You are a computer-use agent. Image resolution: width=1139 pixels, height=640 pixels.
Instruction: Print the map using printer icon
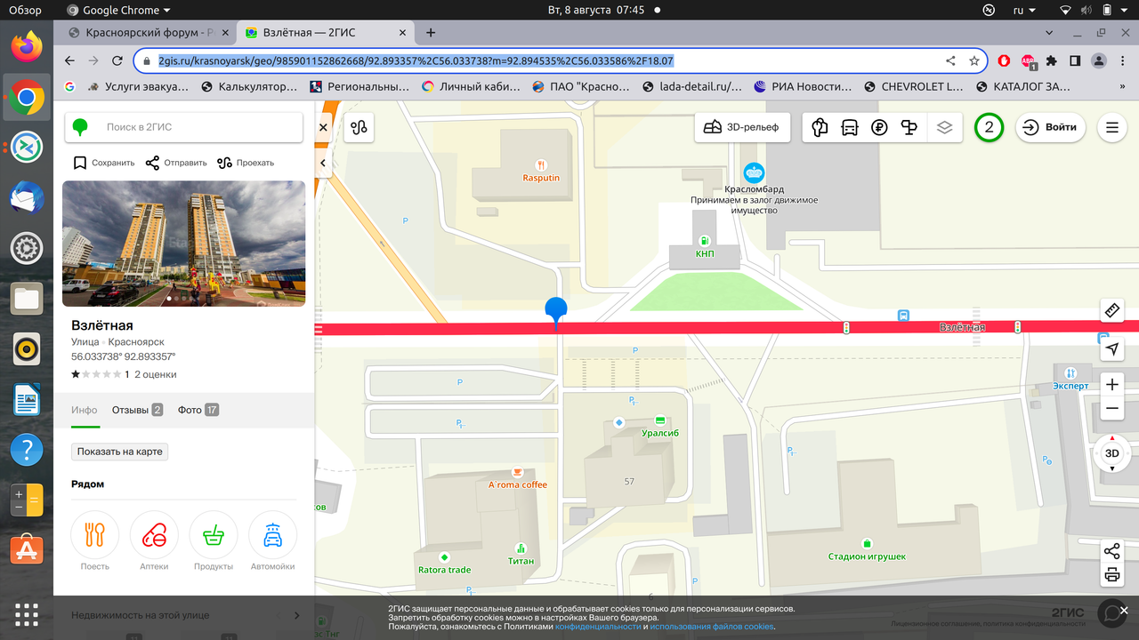click(1111, 573)
